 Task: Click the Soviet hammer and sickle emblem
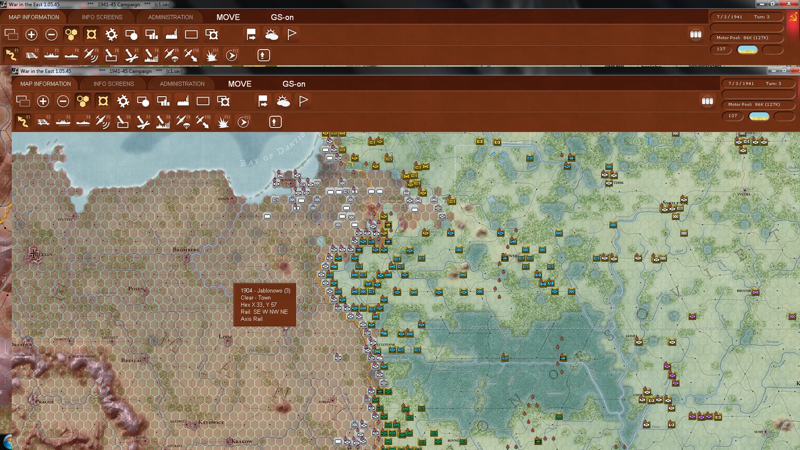(793, 17)
